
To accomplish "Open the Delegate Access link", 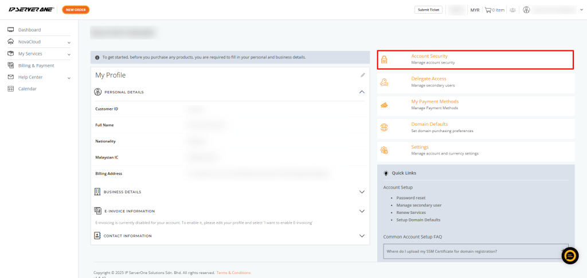I will tap(429, 79).
